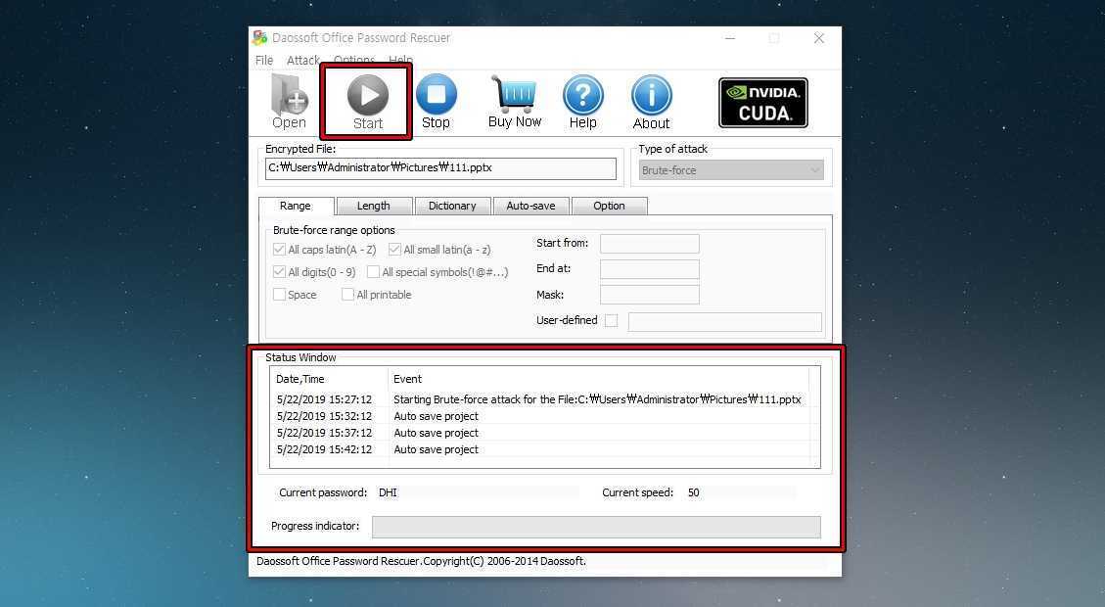1105x607 pixels.
Task: Open the File menu
Action: coord(264,60)
